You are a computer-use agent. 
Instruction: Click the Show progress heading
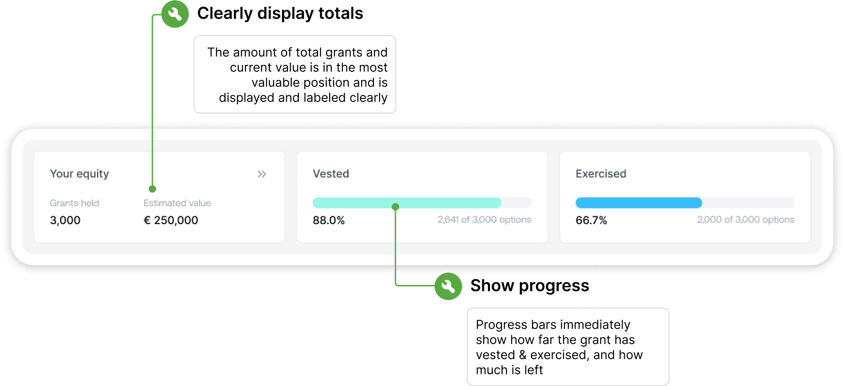pyautogui.click(x=530, y=285)
